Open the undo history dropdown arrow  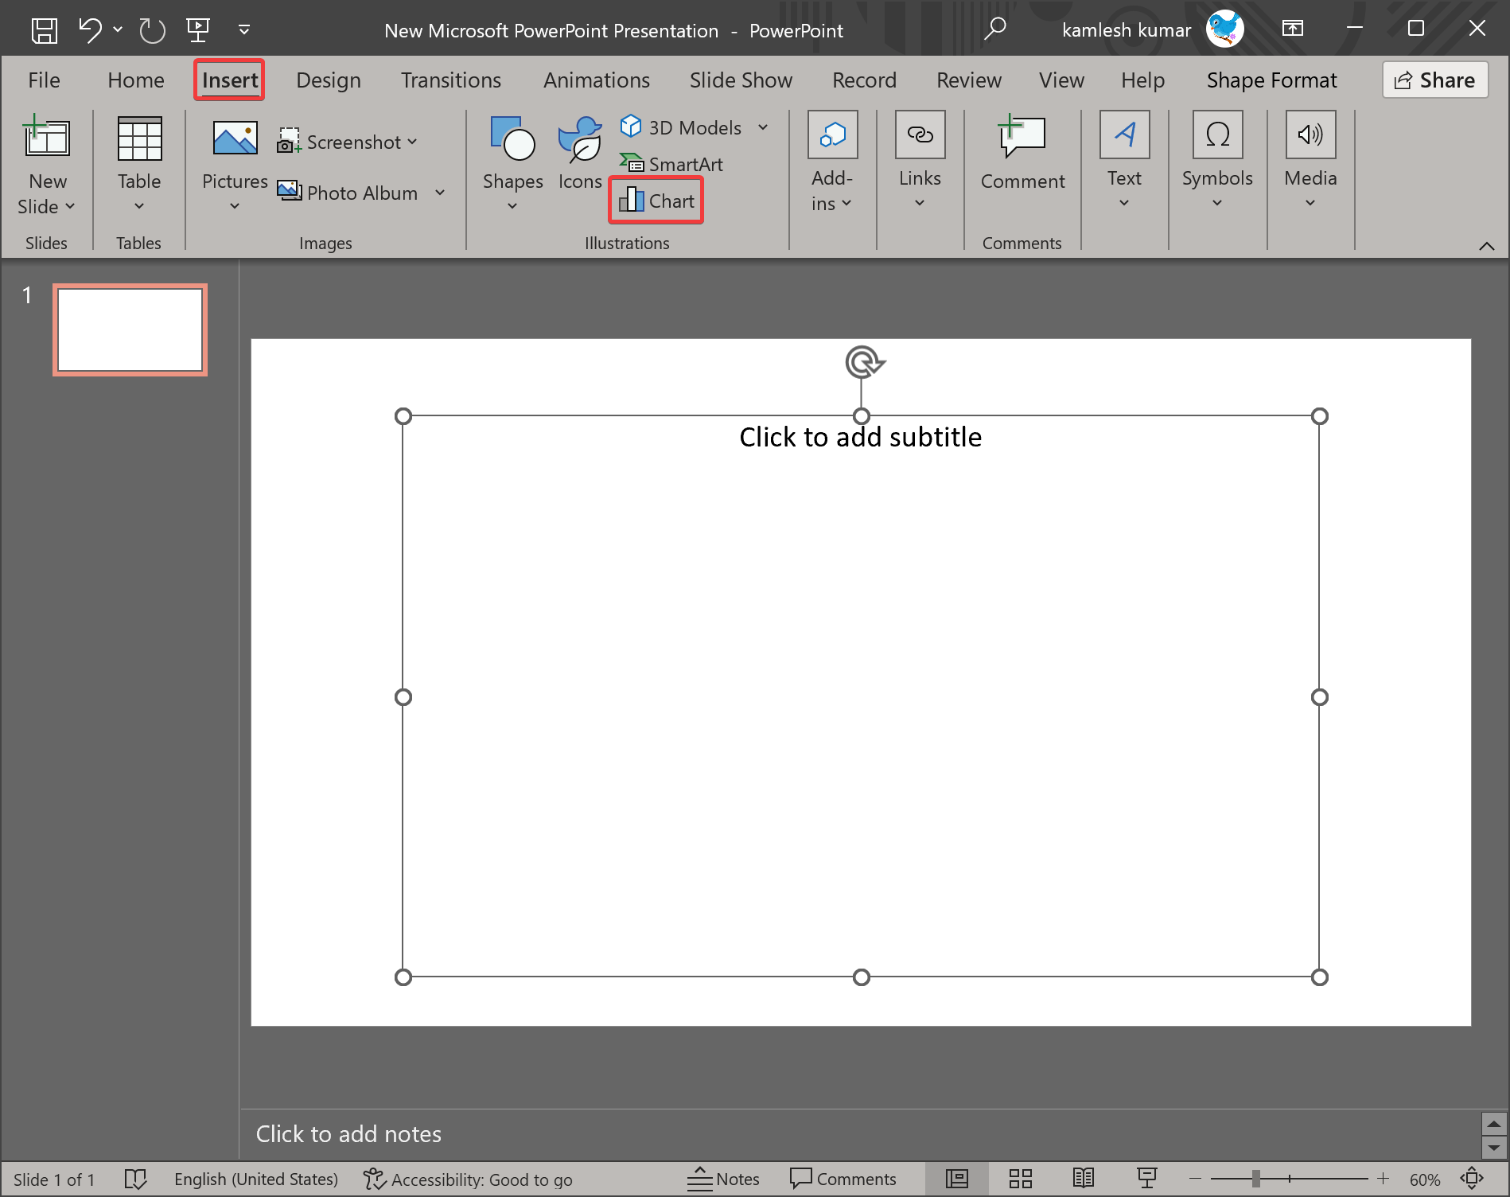coord(118,29)
